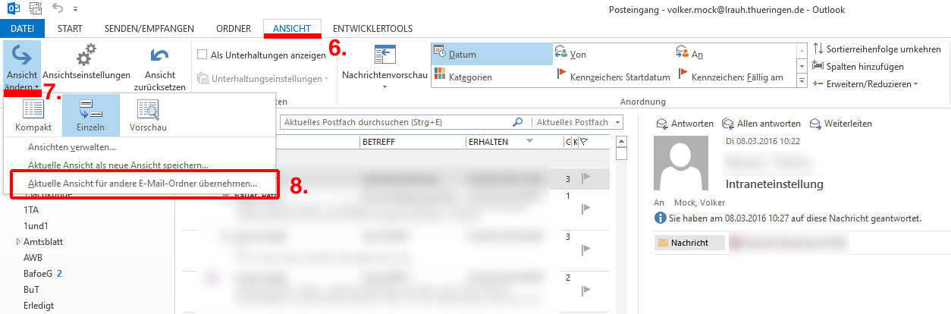951x314 pixels.
Task: Expand the arrangement gallery more arrow
Action: click(x=802, y=82)
